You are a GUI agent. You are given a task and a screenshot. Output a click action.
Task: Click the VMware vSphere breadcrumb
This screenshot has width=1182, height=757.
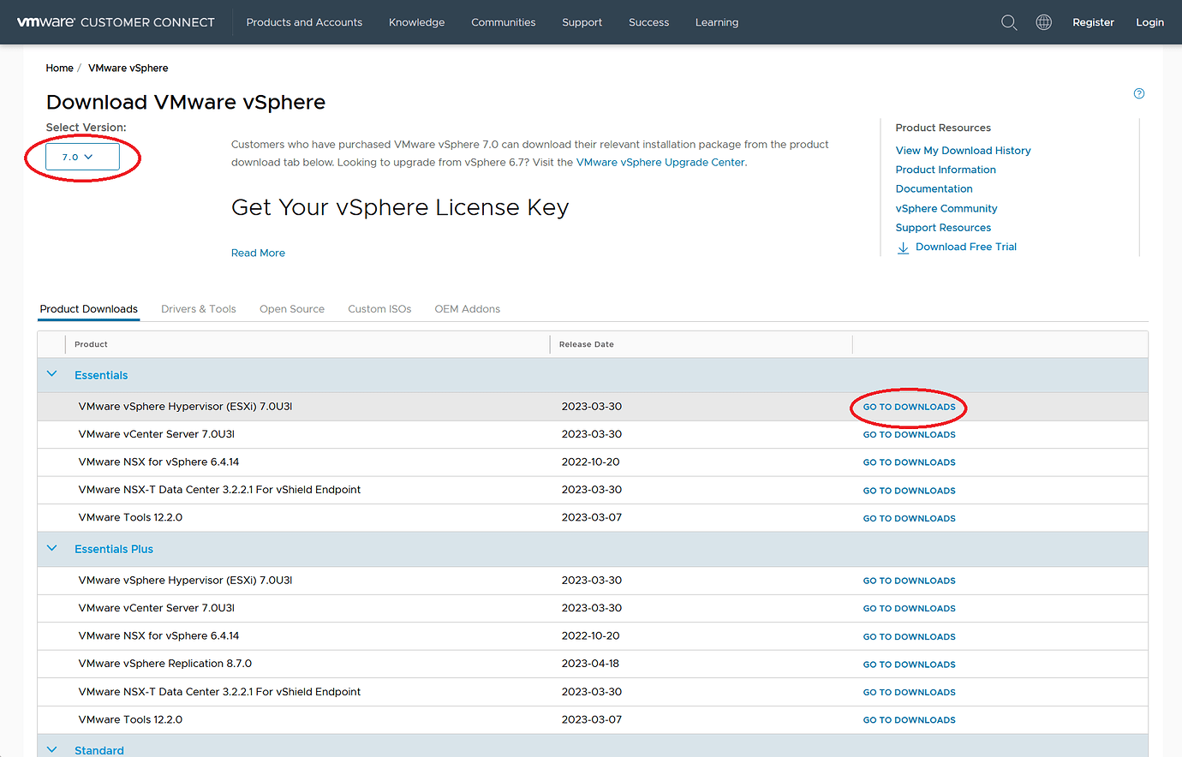[x=128, y=68]
